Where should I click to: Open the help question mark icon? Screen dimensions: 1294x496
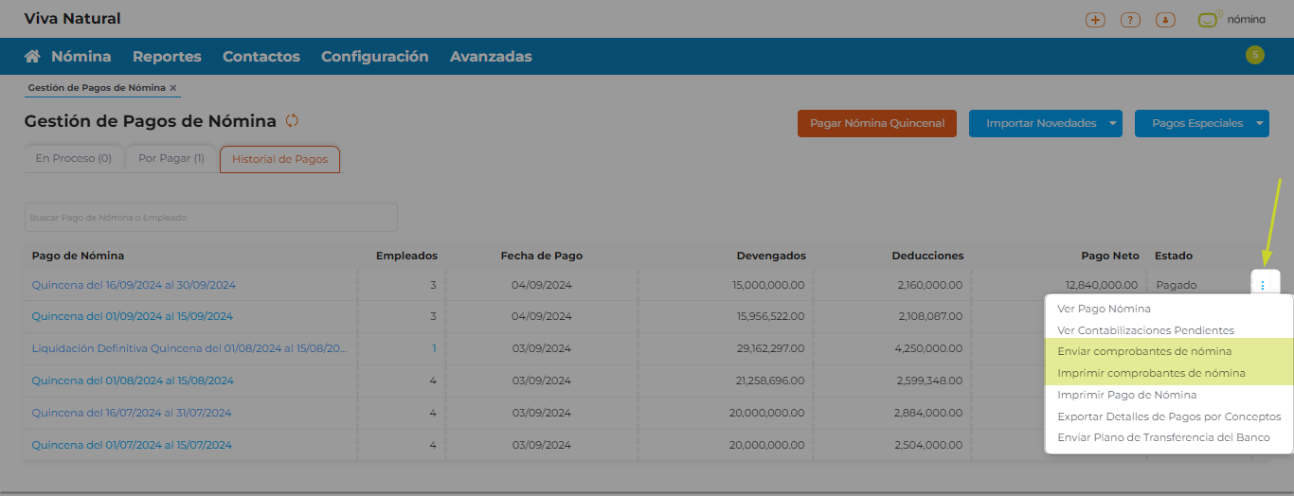pyautogui.click(x=1129, y=19)
